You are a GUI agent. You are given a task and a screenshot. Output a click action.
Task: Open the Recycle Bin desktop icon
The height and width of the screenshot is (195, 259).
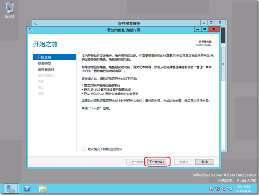10,10
